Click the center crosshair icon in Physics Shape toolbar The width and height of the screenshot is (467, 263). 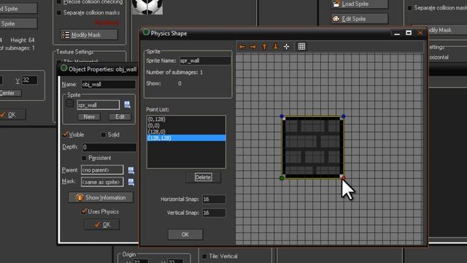point(286,47)
